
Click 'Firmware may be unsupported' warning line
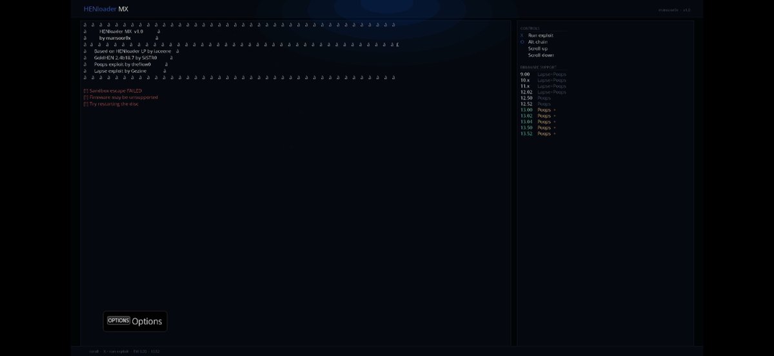tap(121, 97)
